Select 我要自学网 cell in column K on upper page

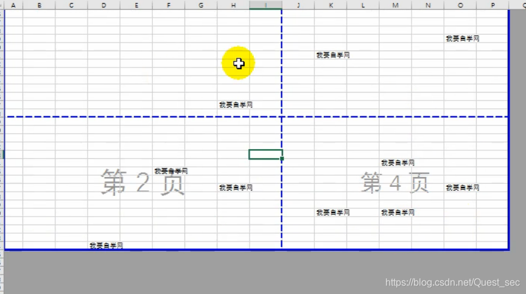point(333,55)
